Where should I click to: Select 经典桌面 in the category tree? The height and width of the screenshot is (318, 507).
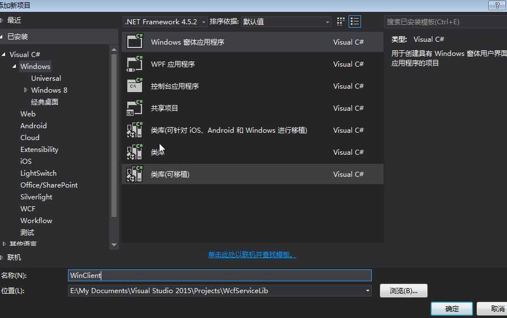click(x=45, y=102)
